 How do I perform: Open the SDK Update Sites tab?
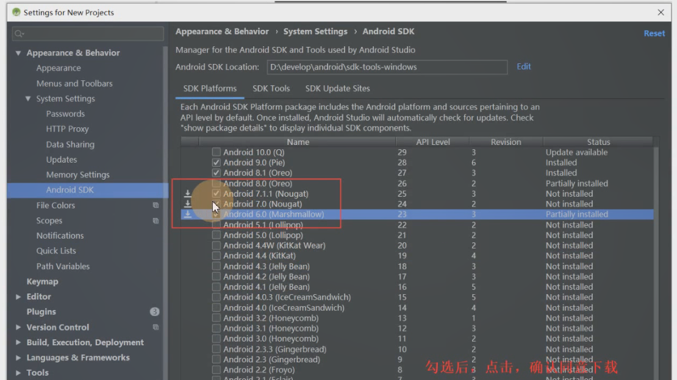click(338, 88)
